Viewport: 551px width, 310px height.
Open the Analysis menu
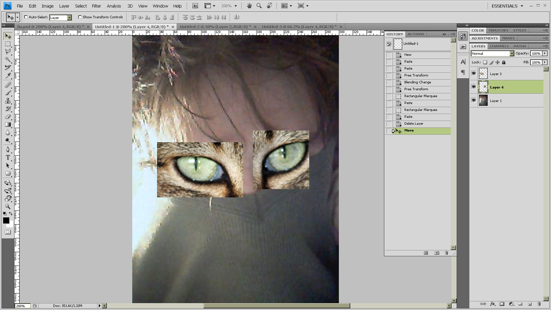(x=114, y=6)
